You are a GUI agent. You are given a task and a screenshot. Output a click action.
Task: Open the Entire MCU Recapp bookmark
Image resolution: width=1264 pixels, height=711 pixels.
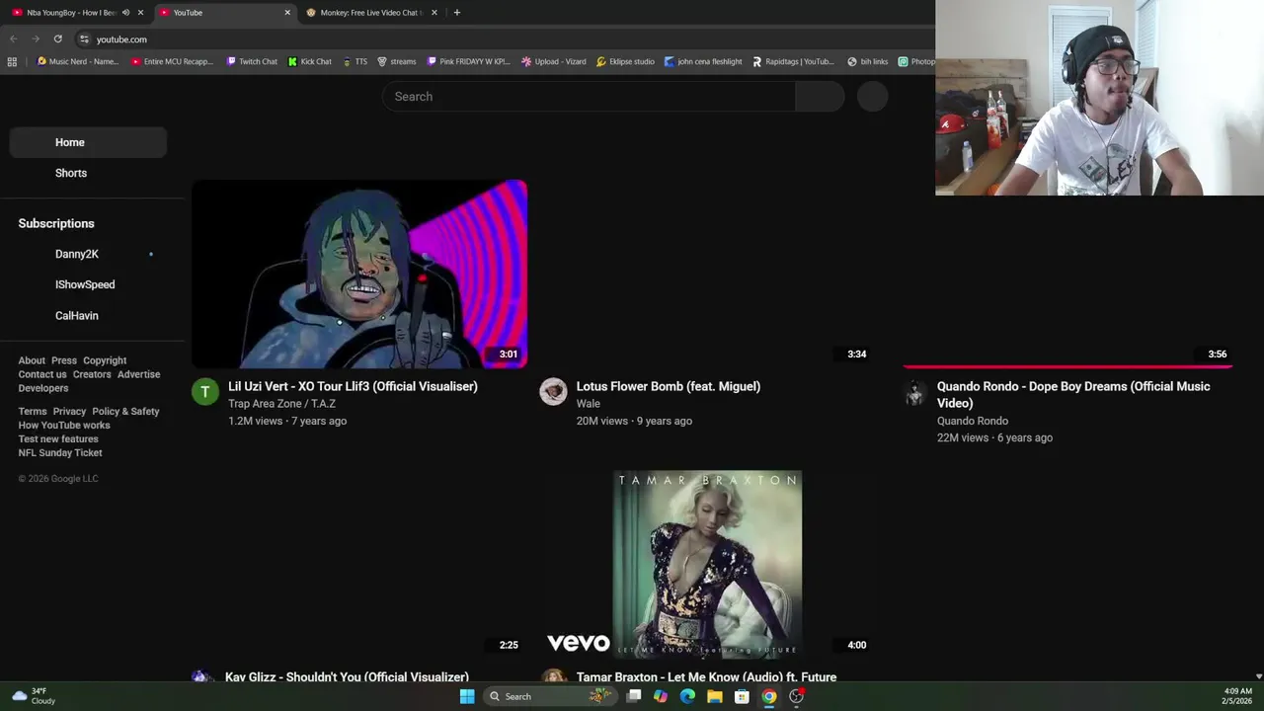coord(172,61)
